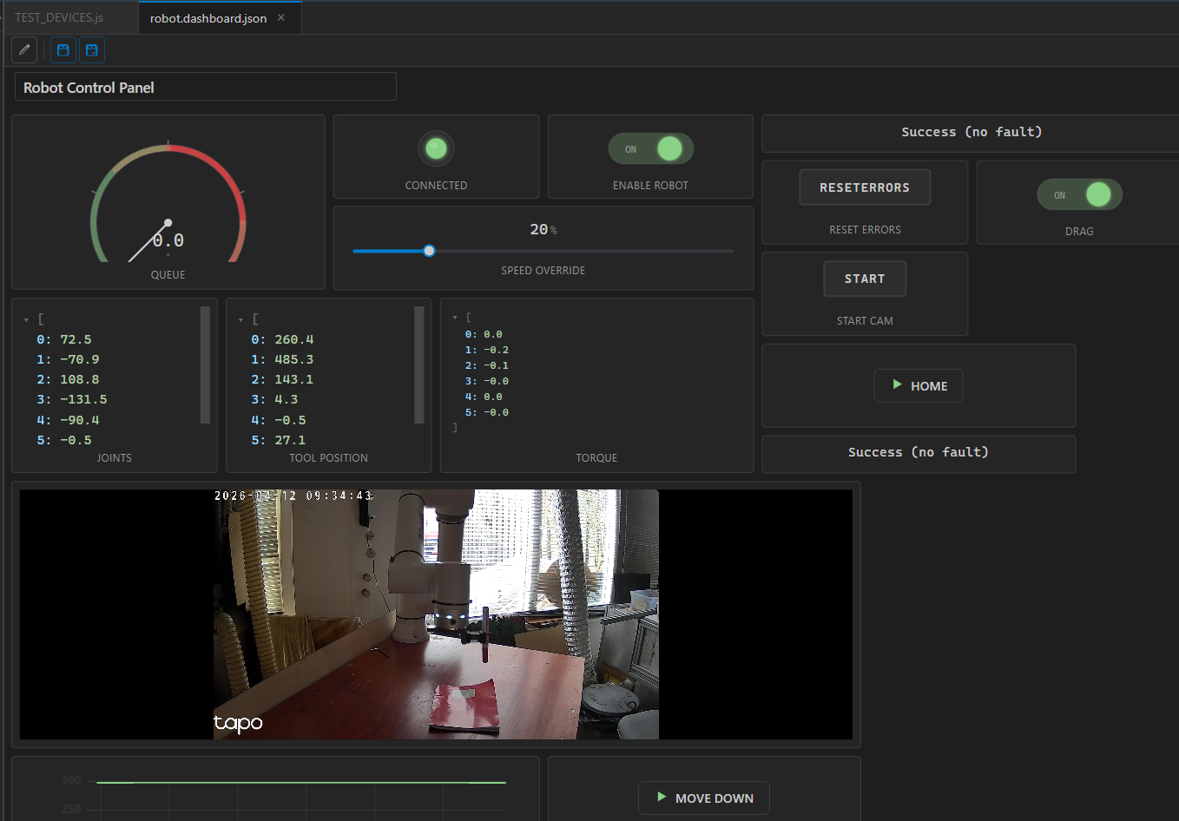Disable the DRAG toggle switch

tap(1080, 194)
